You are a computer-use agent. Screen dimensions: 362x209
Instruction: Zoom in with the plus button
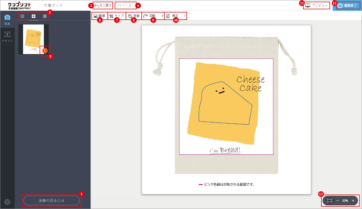tap(353, 201)
